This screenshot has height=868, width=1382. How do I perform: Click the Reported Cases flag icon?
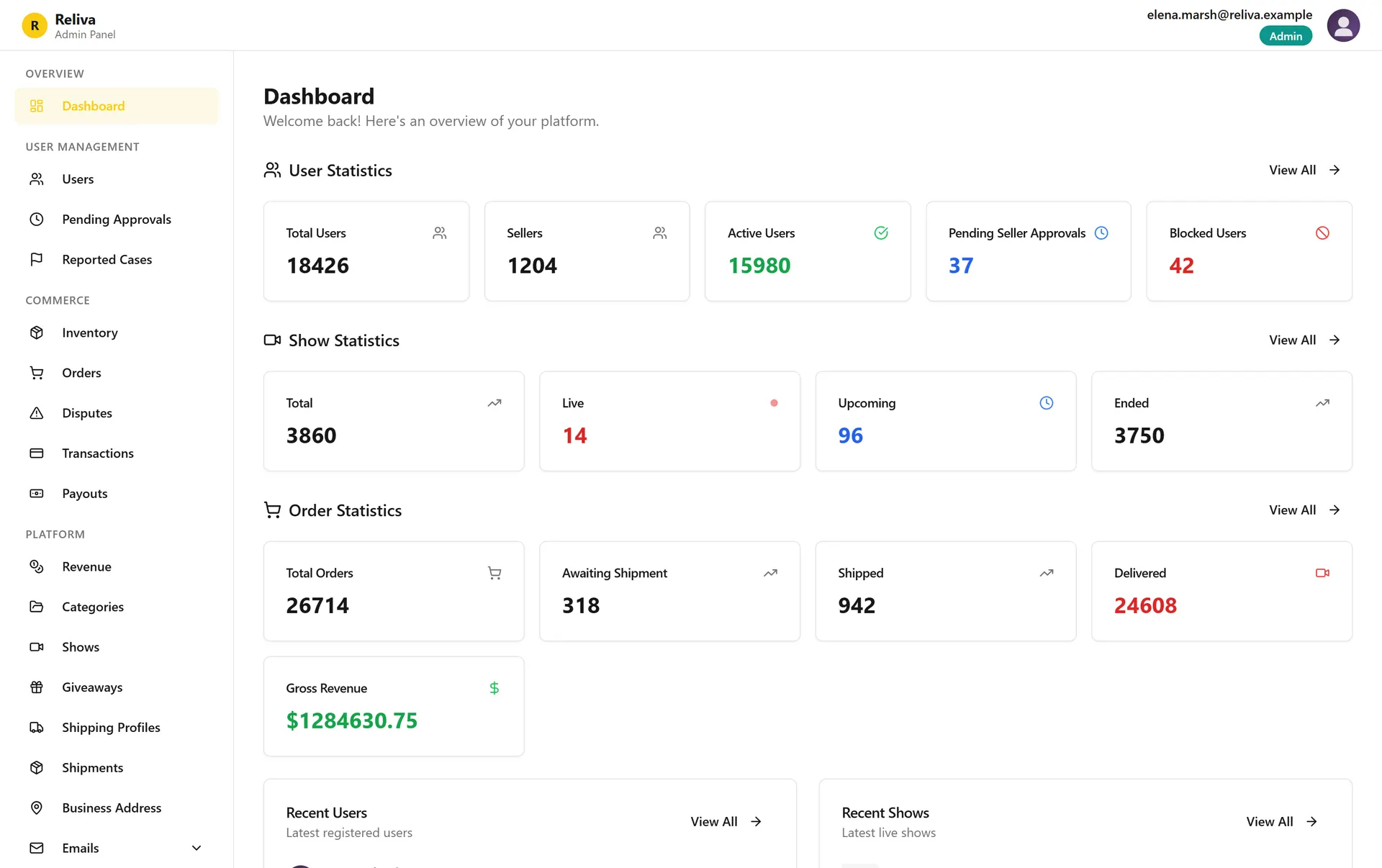37,260
